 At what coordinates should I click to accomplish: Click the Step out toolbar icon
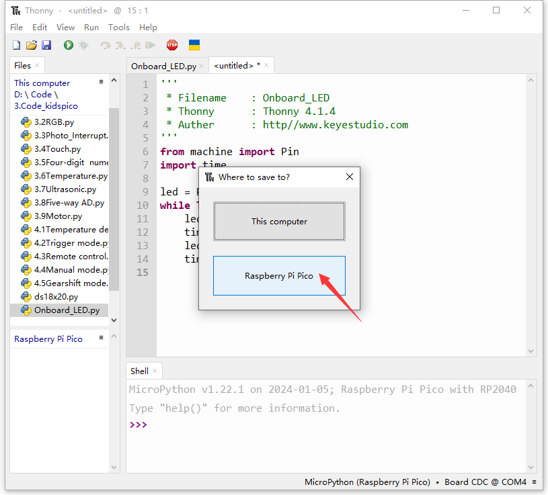click(x=136, y=45)
